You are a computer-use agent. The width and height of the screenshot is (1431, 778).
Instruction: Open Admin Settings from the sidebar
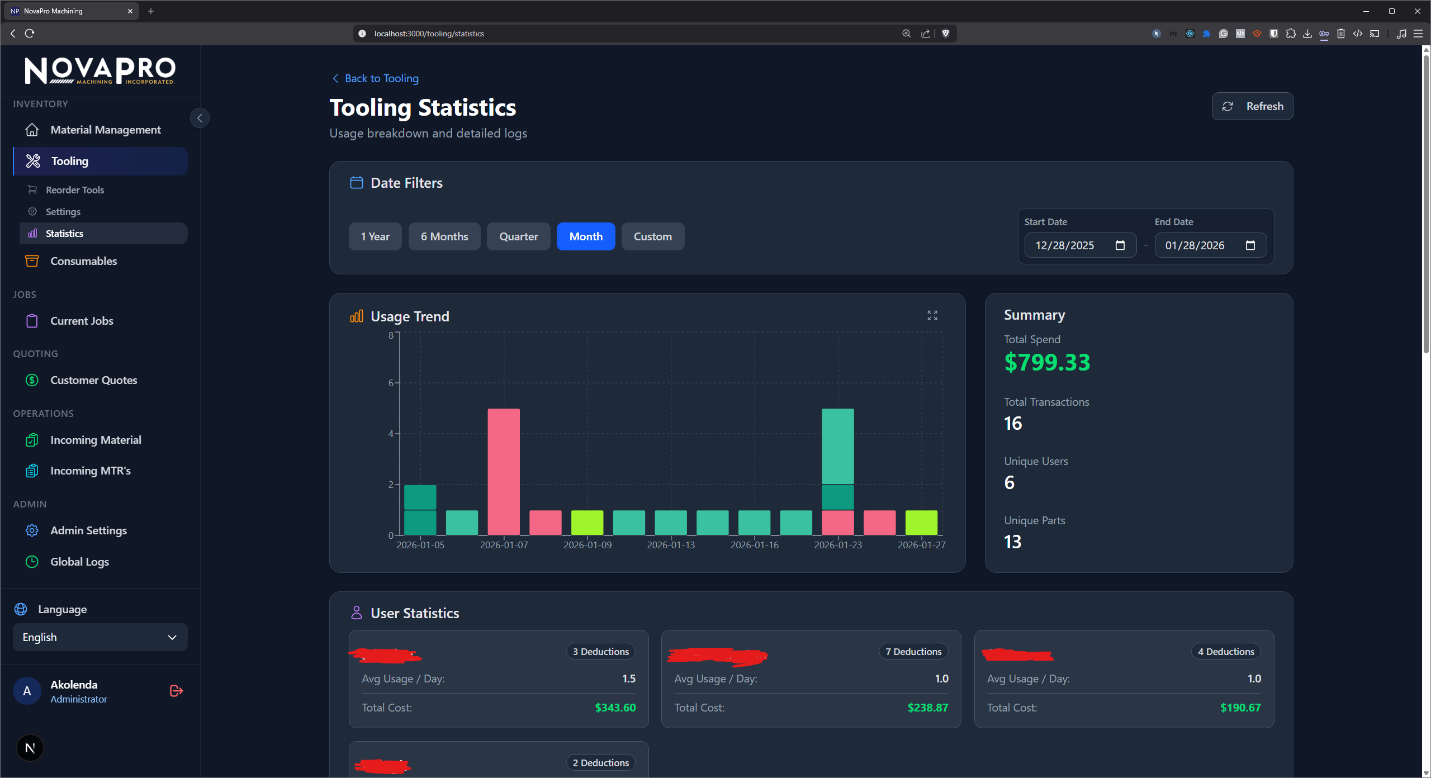pos(32,530)
